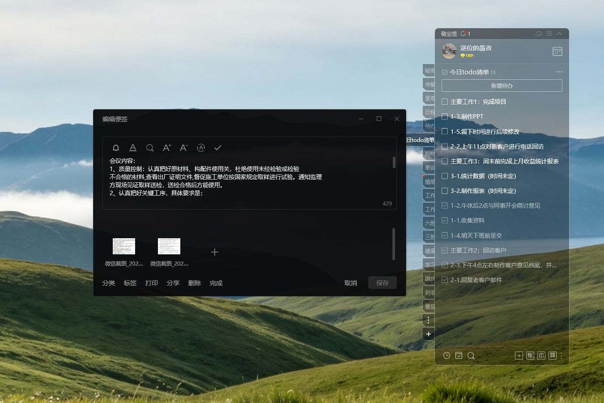This screenshot has width=604, height=403.
Task: Open the checked calendar icon in bottom bar
Action: pos(459,356)
